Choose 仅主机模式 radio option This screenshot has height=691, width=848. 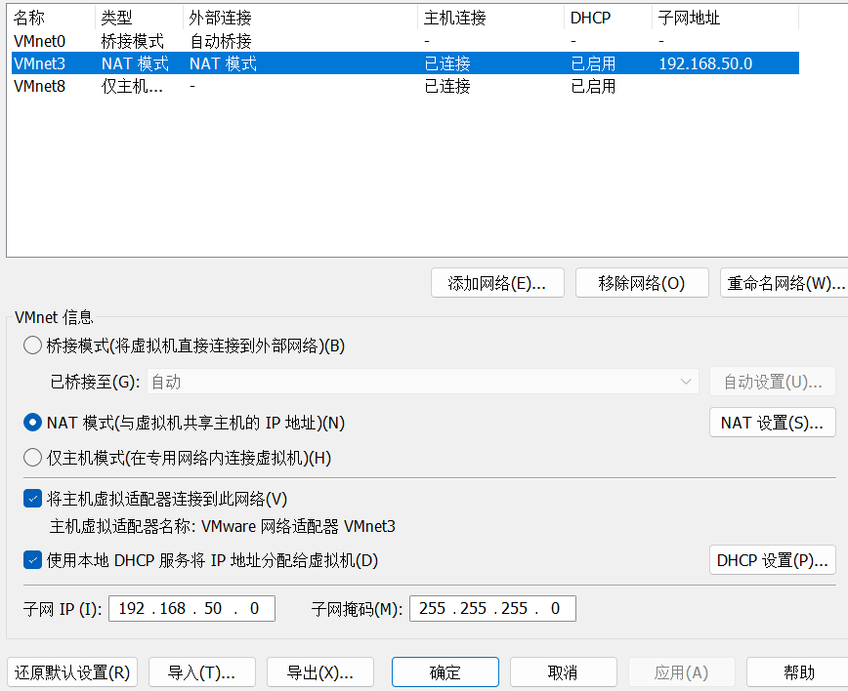coord(32,457)
